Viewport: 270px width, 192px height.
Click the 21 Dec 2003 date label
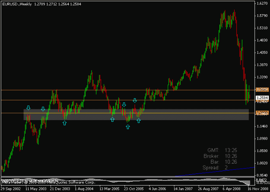[x=60, y=189]
